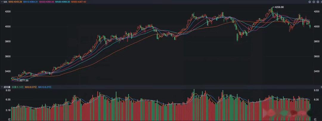Toggle the MA20 pink legend label

click(x=47, y=2)
